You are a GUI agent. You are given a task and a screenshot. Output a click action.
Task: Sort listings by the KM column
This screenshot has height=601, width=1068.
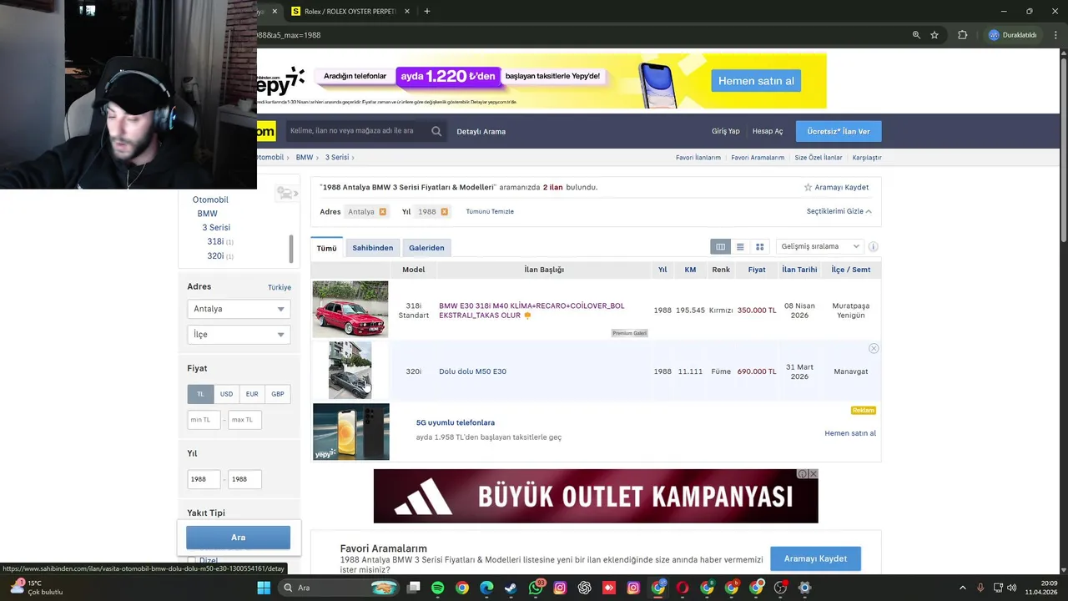coord(690,270)
